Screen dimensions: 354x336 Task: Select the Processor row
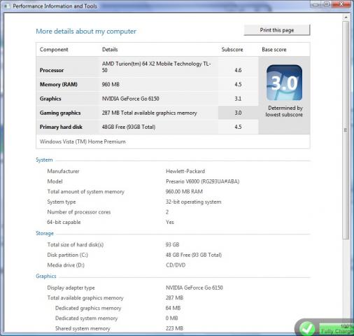(147, 67)
